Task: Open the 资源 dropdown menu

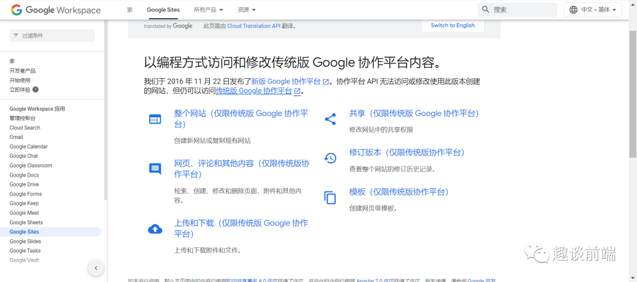Action: click(x=247, y=10)
